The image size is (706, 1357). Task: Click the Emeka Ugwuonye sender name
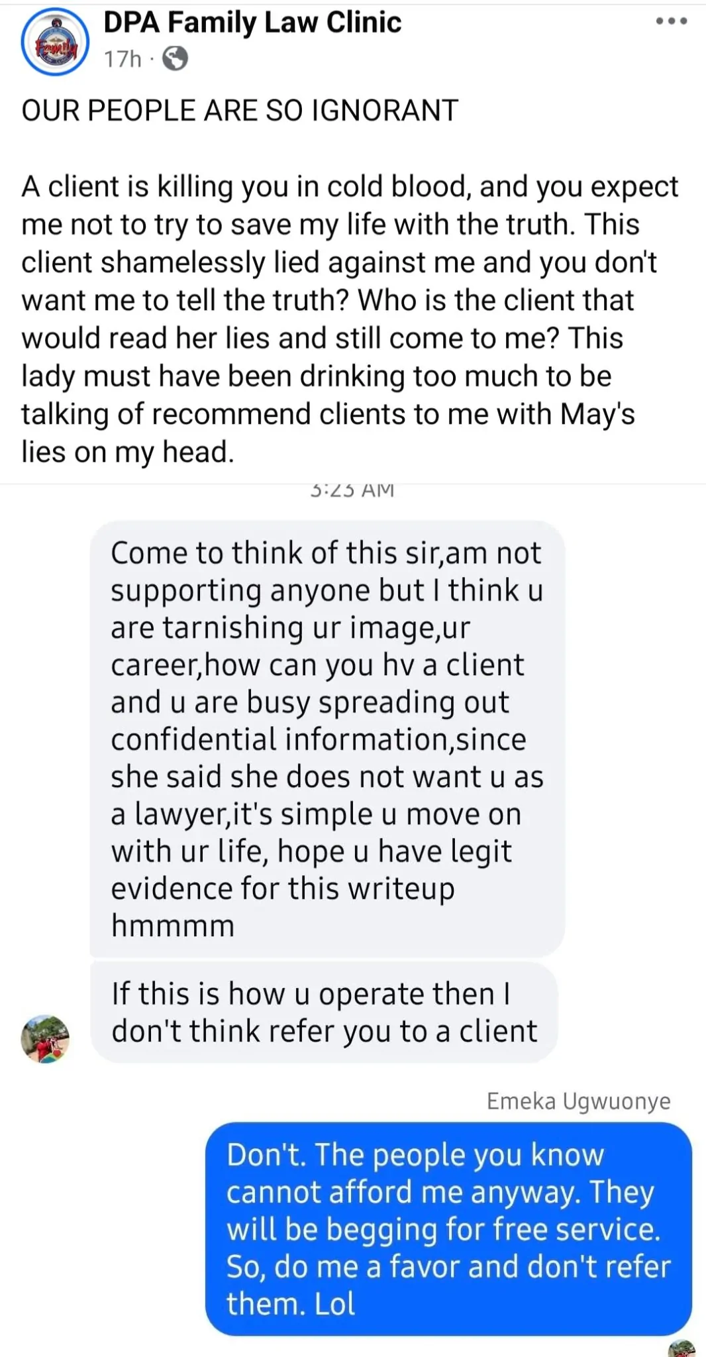[x=578, y=1101]
